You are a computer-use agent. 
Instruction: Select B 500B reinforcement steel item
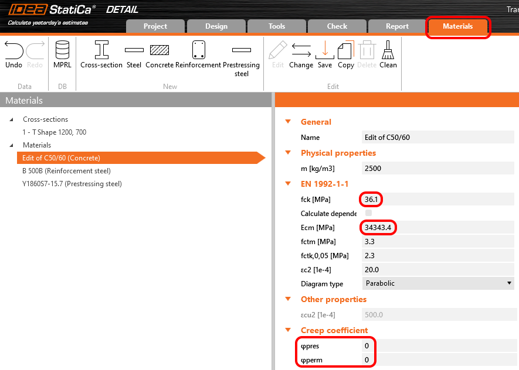[x=66, y=171]
